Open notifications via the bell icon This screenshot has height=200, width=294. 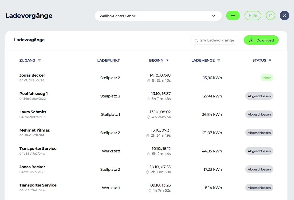(270, 16)
